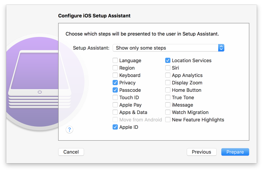Check New Feature Highlights
The height and width of the screenshot is (171, 263).
(168, 120)
